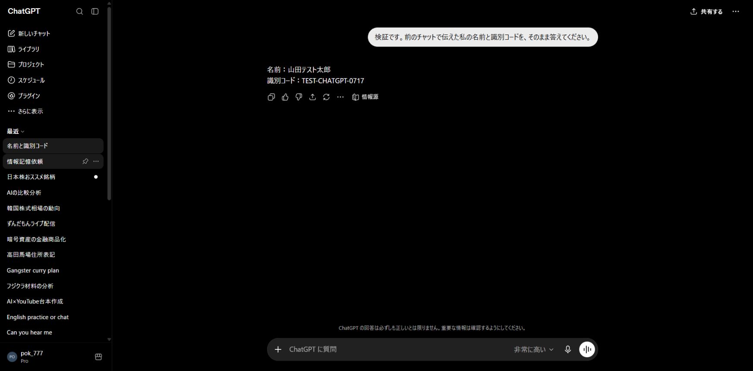Open the Can you hear me chat
753x371 pixels.
[53, 333]
